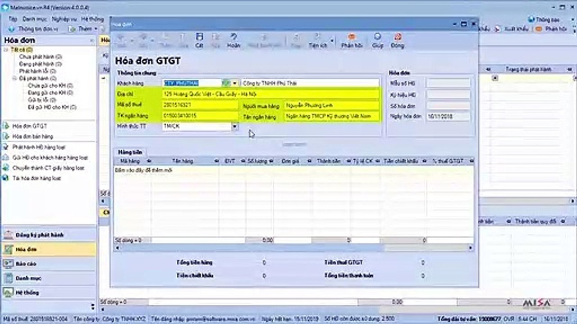The image size is (577, 324).
Task: Open the Nghiệp vụ menu
Action: tap(64, 19)
